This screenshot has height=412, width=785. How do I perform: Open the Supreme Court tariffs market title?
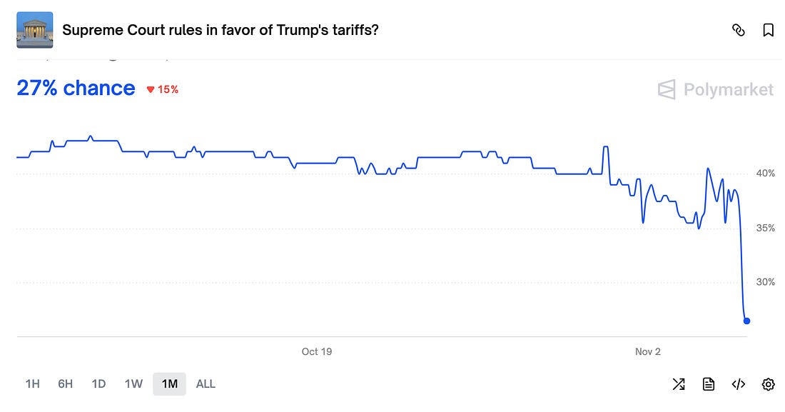click(x=221, y=30)
